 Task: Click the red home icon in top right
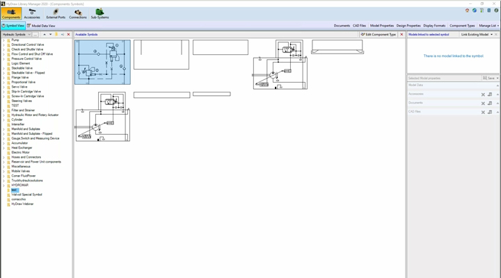[x=467, y=10]
